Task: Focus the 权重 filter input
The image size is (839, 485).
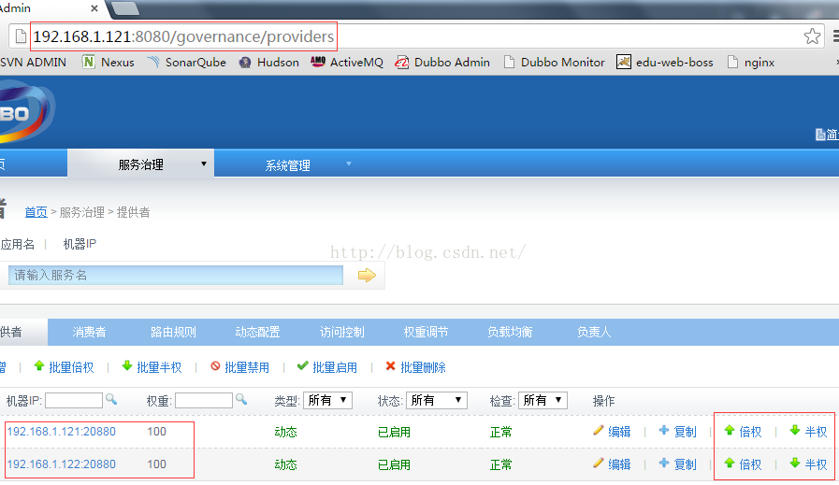Action: [x=204, y=400]
